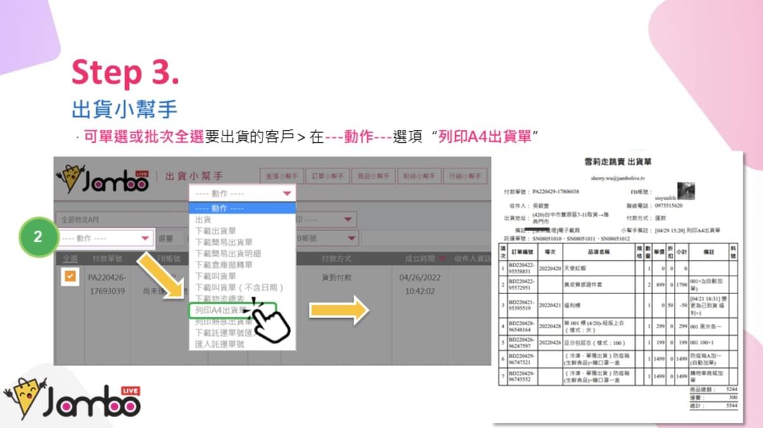
Task: Click payment number PA220429-17806038 on slip
Action: 556,191
